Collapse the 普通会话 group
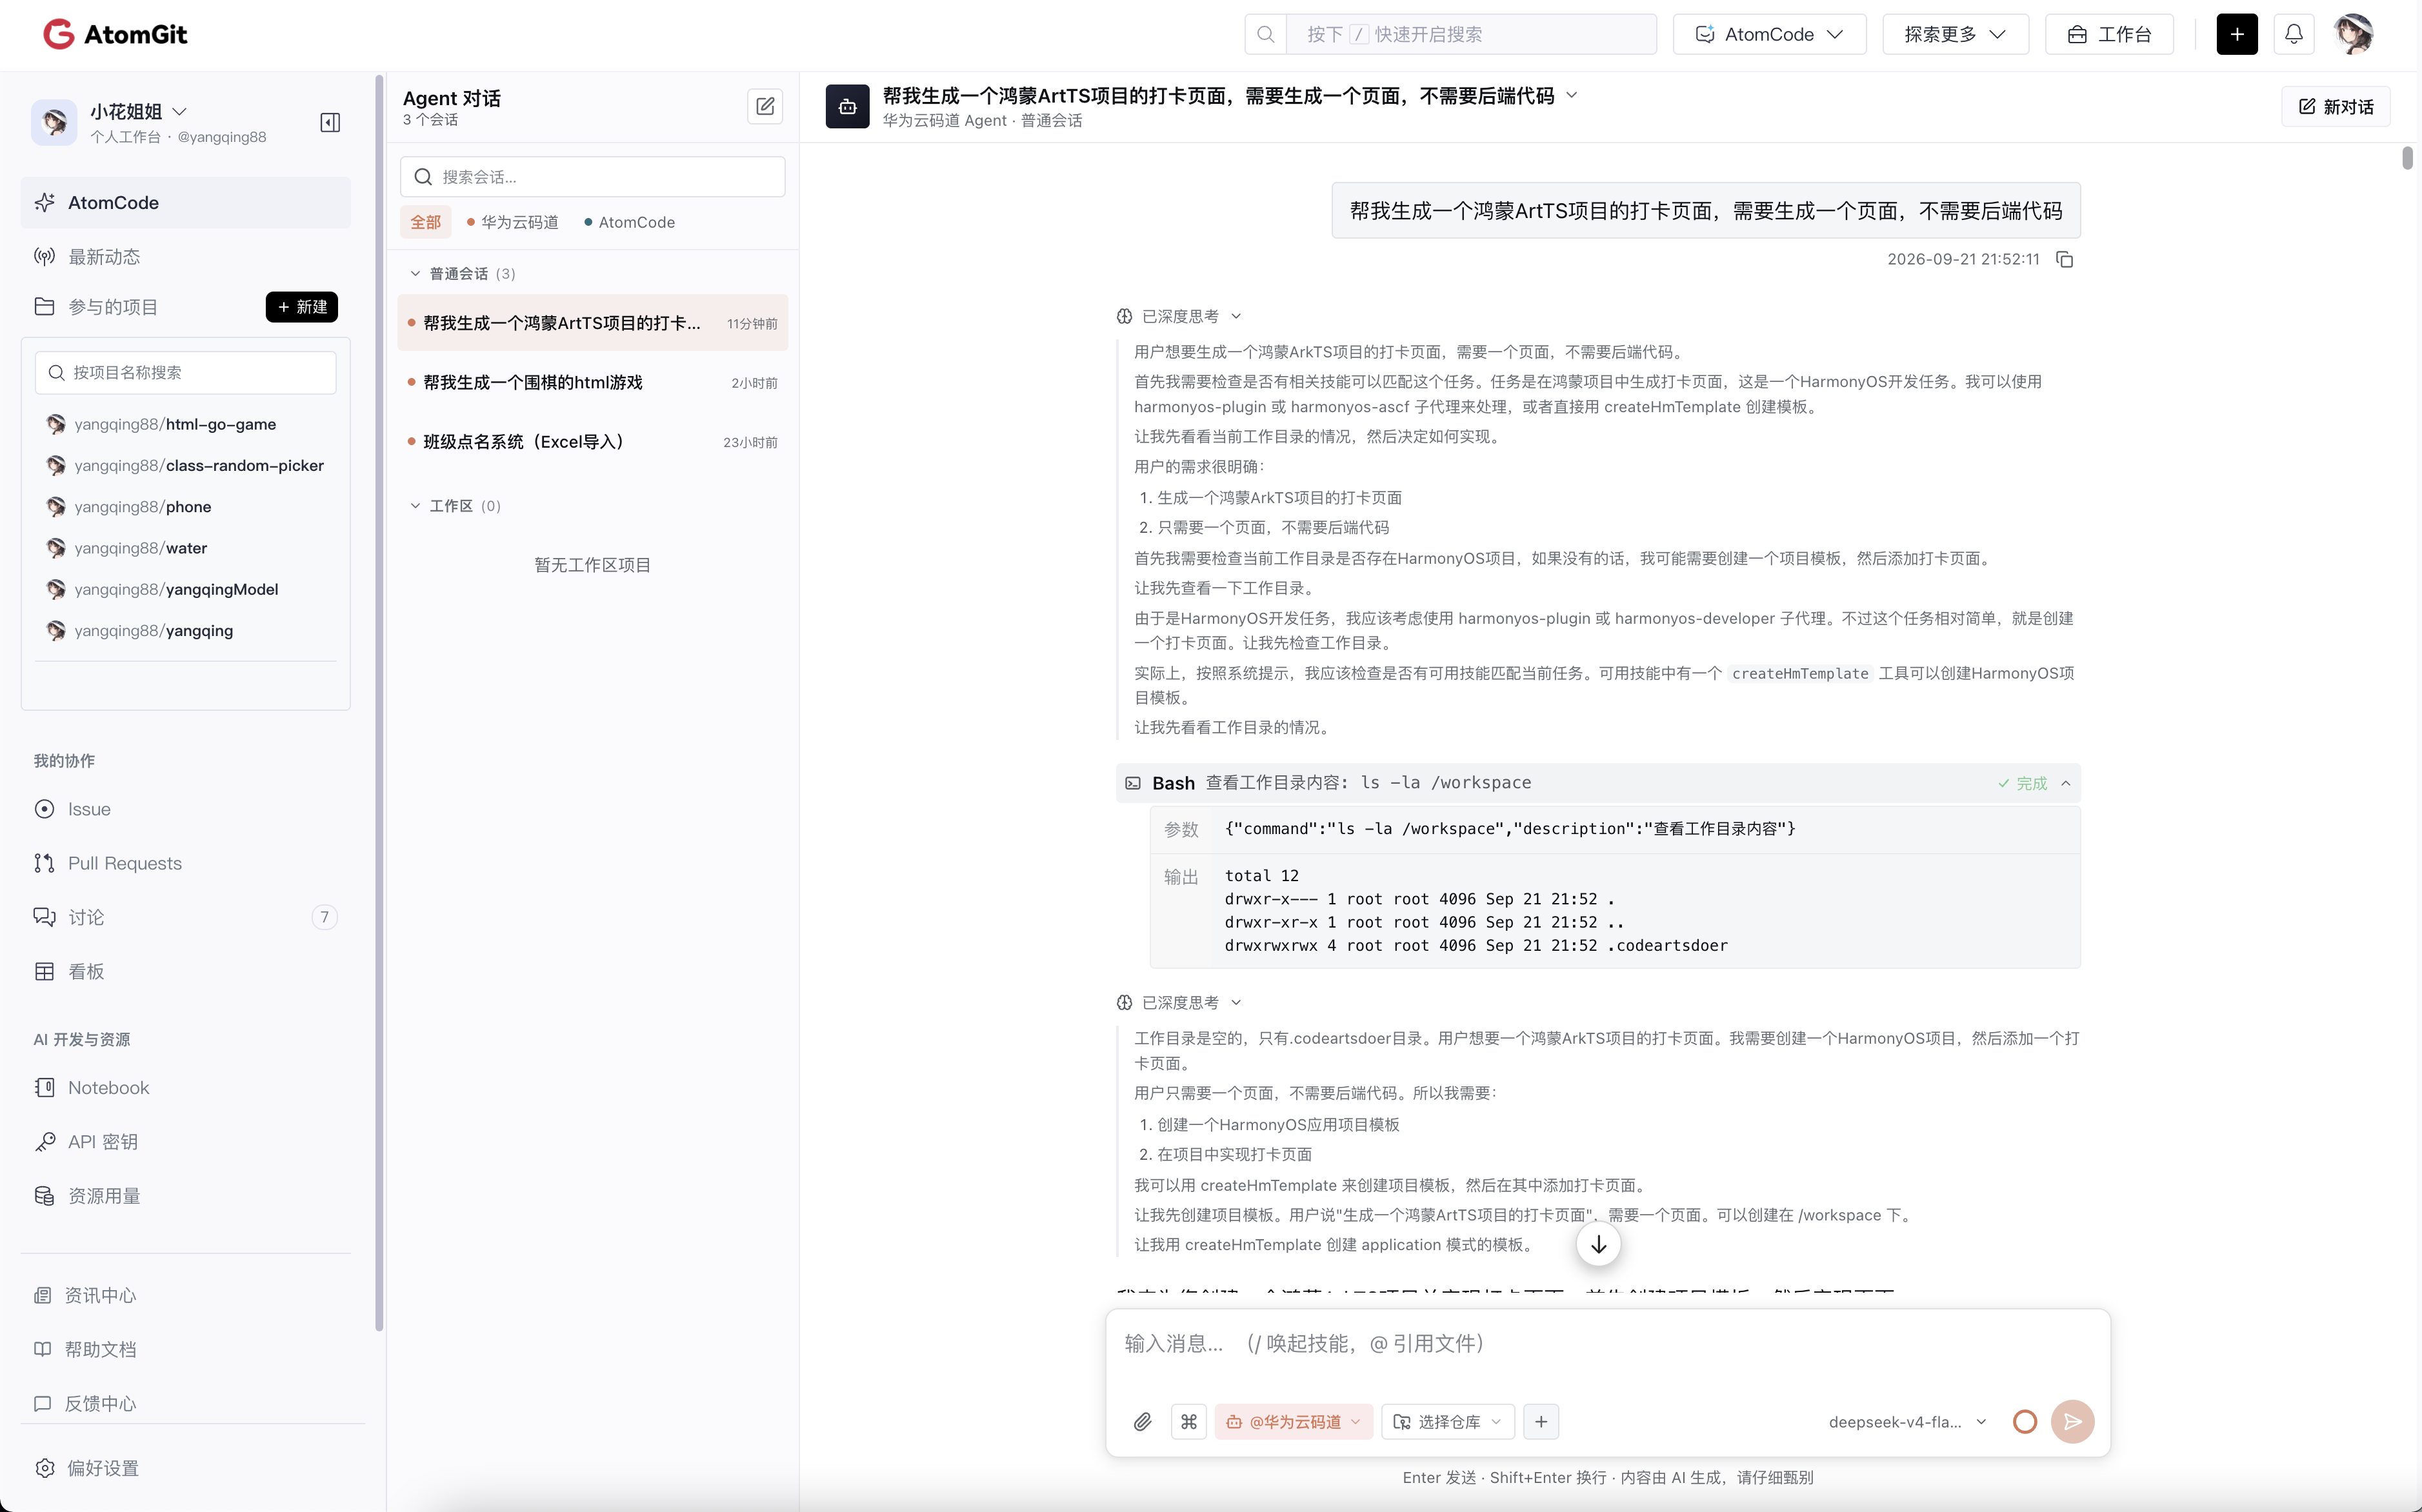This screenshot has width=2422, height=1512. (415, 273)
